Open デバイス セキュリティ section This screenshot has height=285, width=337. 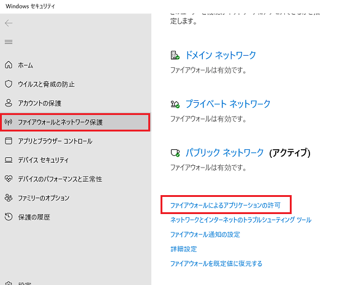coord(43,160)
